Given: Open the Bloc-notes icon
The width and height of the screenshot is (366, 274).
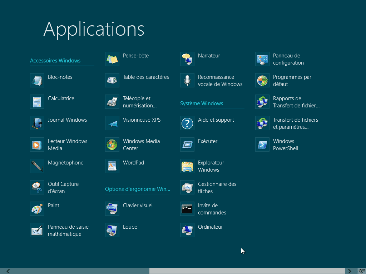Looking at the screenshot, I should click(x=37, y=80).
